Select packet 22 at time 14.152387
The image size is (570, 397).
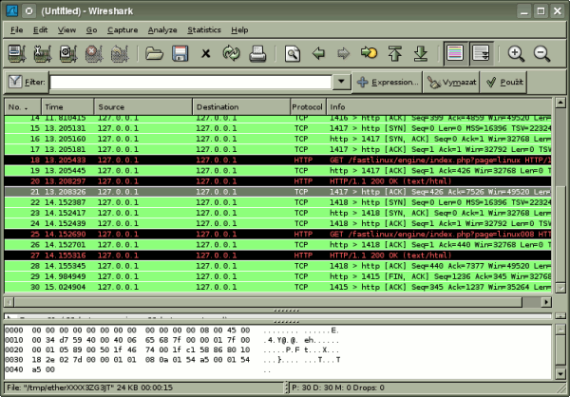coord(277,202)
